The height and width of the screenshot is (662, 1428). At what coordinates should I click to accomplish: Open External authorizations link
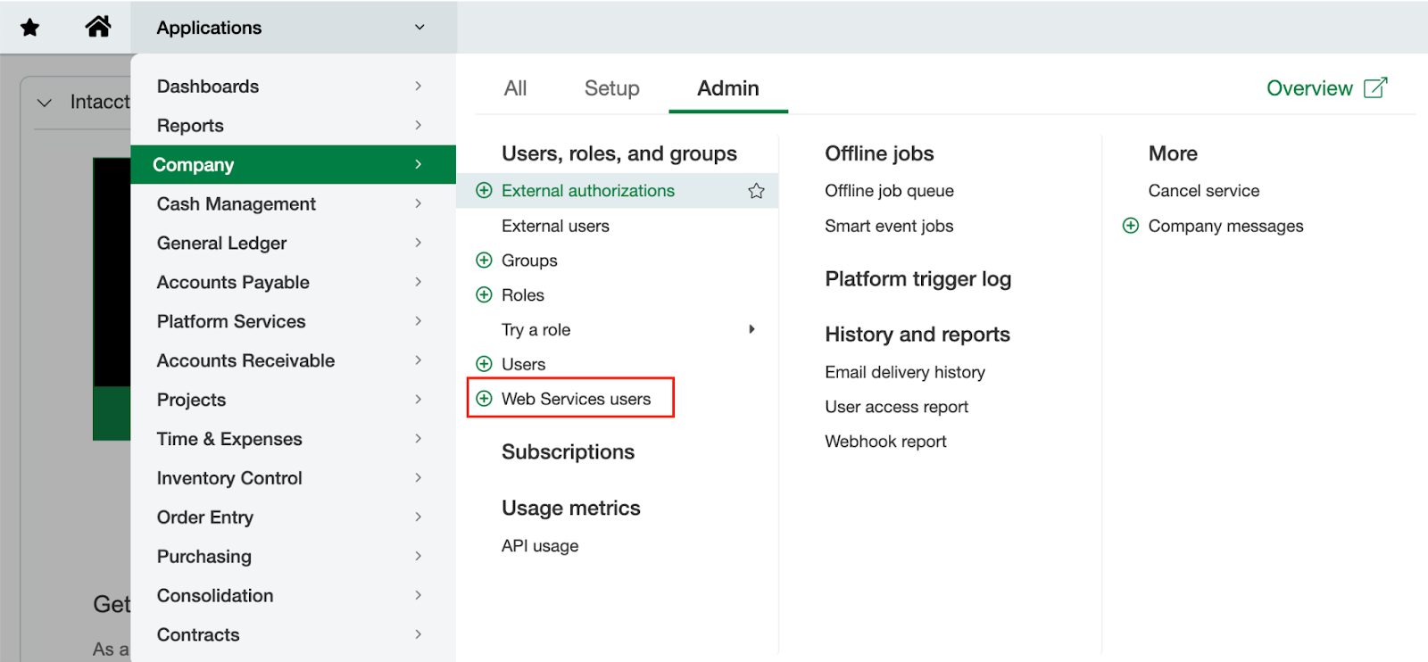588,190
